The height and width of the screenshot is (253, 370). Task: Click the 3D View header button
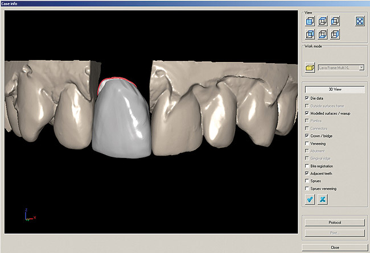tap(335, 89)
